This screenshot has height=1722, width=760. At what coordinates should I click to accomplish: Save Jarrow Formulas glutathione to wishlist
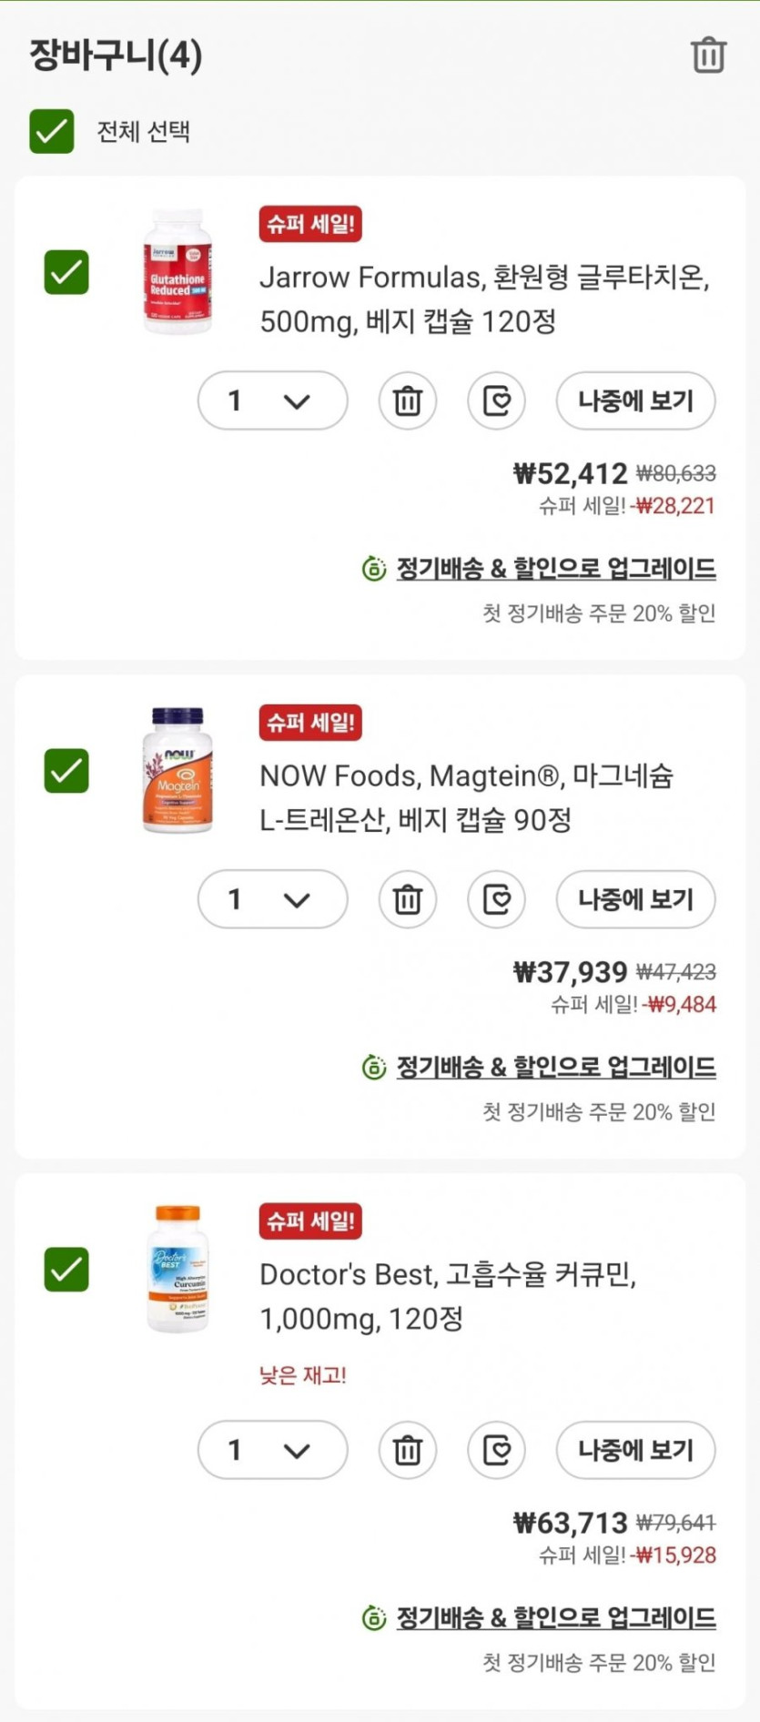coord(496,400)
